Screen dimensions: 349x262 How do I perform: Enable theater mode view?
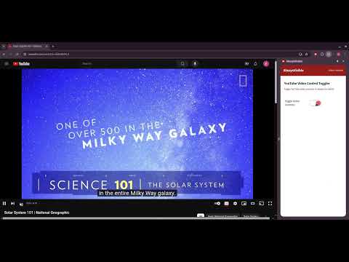252,203
